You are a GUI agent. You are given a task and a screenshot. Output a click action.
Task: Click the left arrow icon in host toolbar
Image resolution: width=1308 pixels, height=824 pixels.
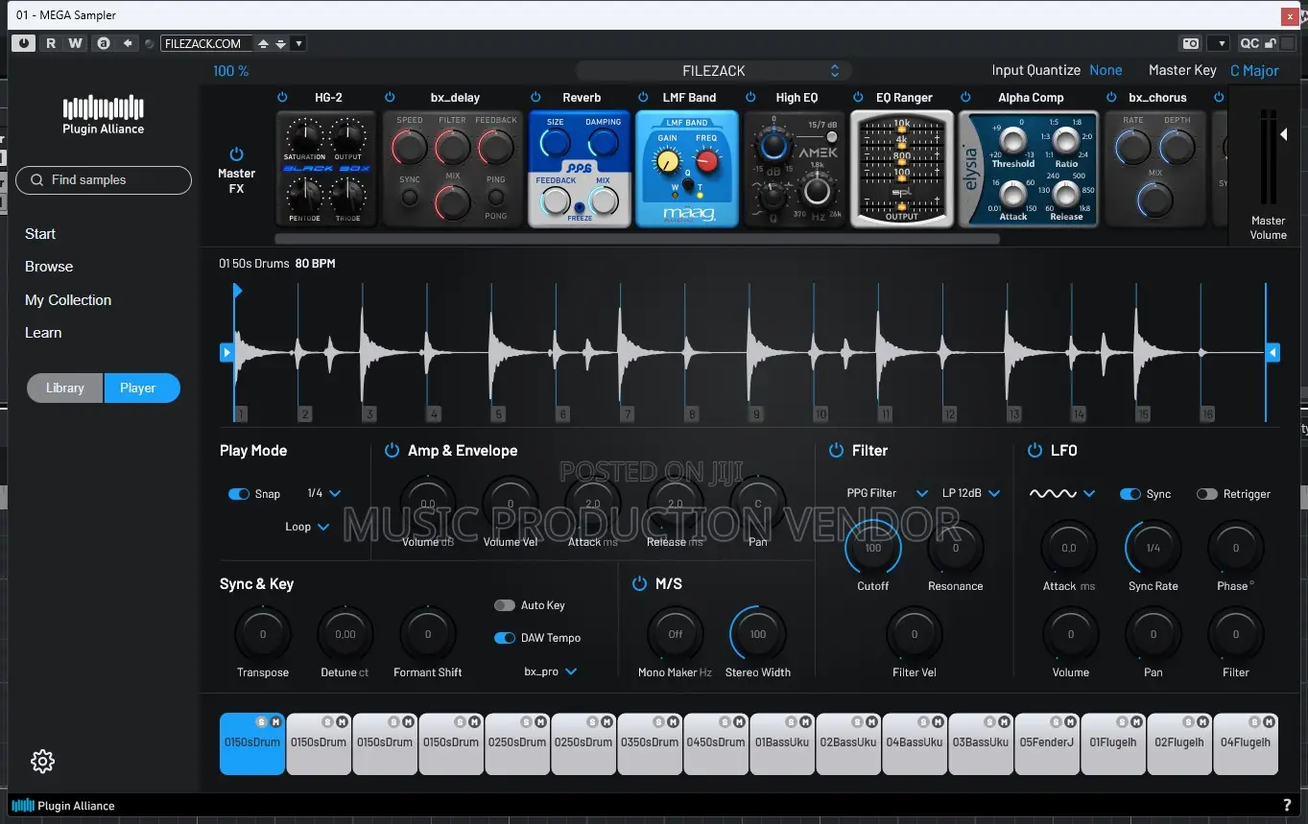127,43
